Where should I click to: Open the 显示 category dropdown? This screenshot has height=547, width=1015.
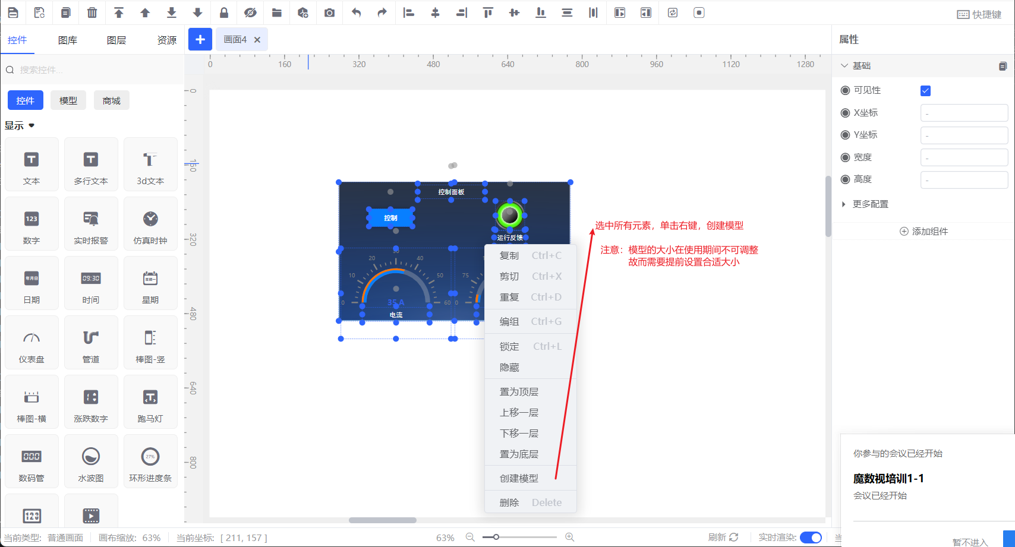(x=20, y=126)
